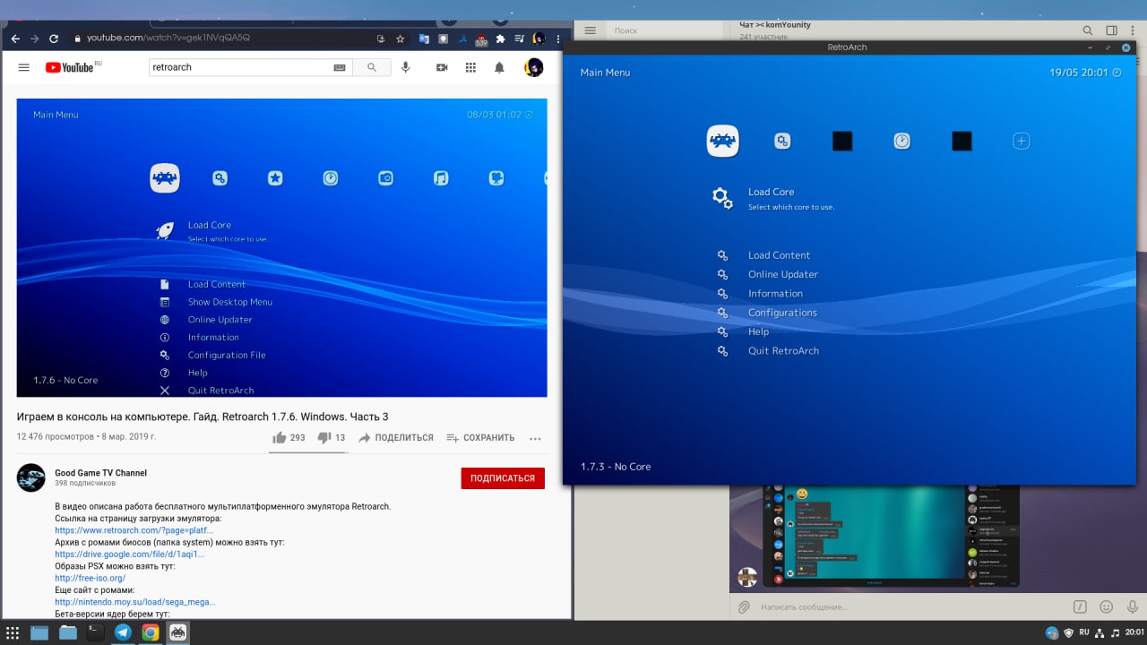
Task: Toggle Telegram side panel icon
Action: (x=1111, y=30)
